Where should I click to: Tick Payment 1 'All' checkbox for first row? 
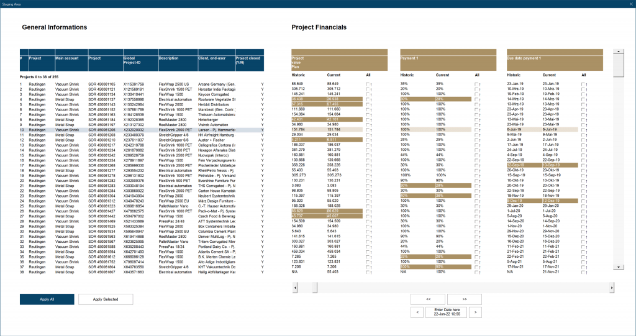[x=477, y=84]
